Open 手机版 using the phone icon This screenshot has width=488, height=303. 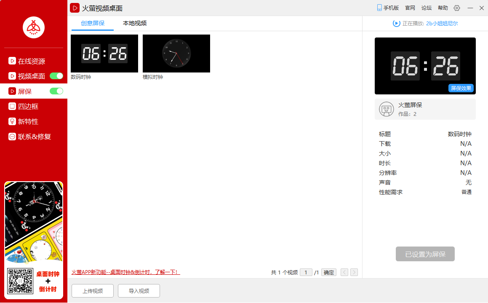387,8
